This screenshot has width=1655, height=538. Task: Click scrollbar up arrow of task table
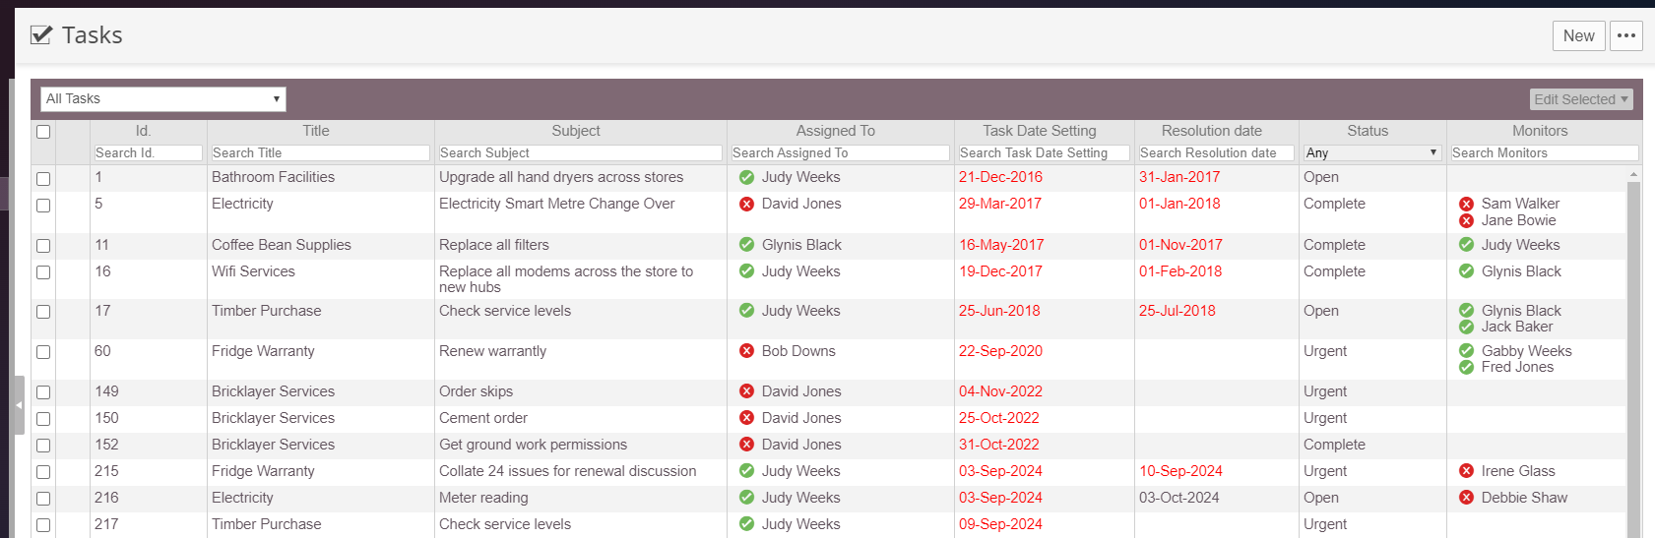(x=1633, y=174)
